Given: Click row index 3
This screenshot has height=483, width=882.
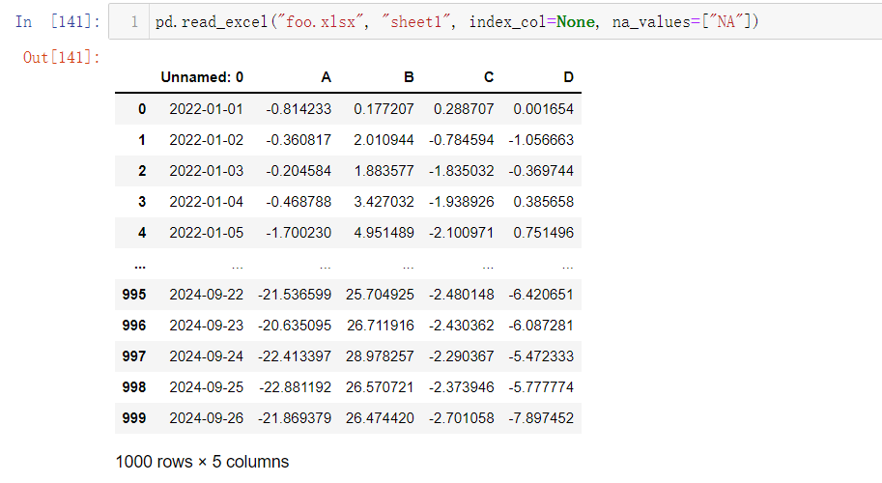Looking at the screenshot, I should 142,202.
